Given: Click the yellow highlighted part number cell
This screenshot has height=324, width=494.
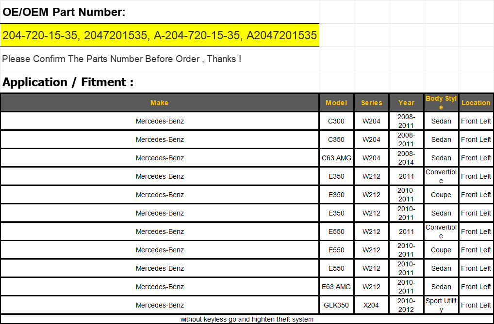Looking at the screenshot, I should tap(160, 35).
